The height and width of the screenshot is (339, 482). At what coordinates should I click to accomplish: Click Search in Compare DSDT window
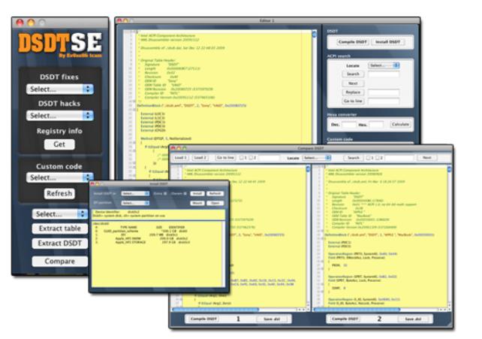353,158
